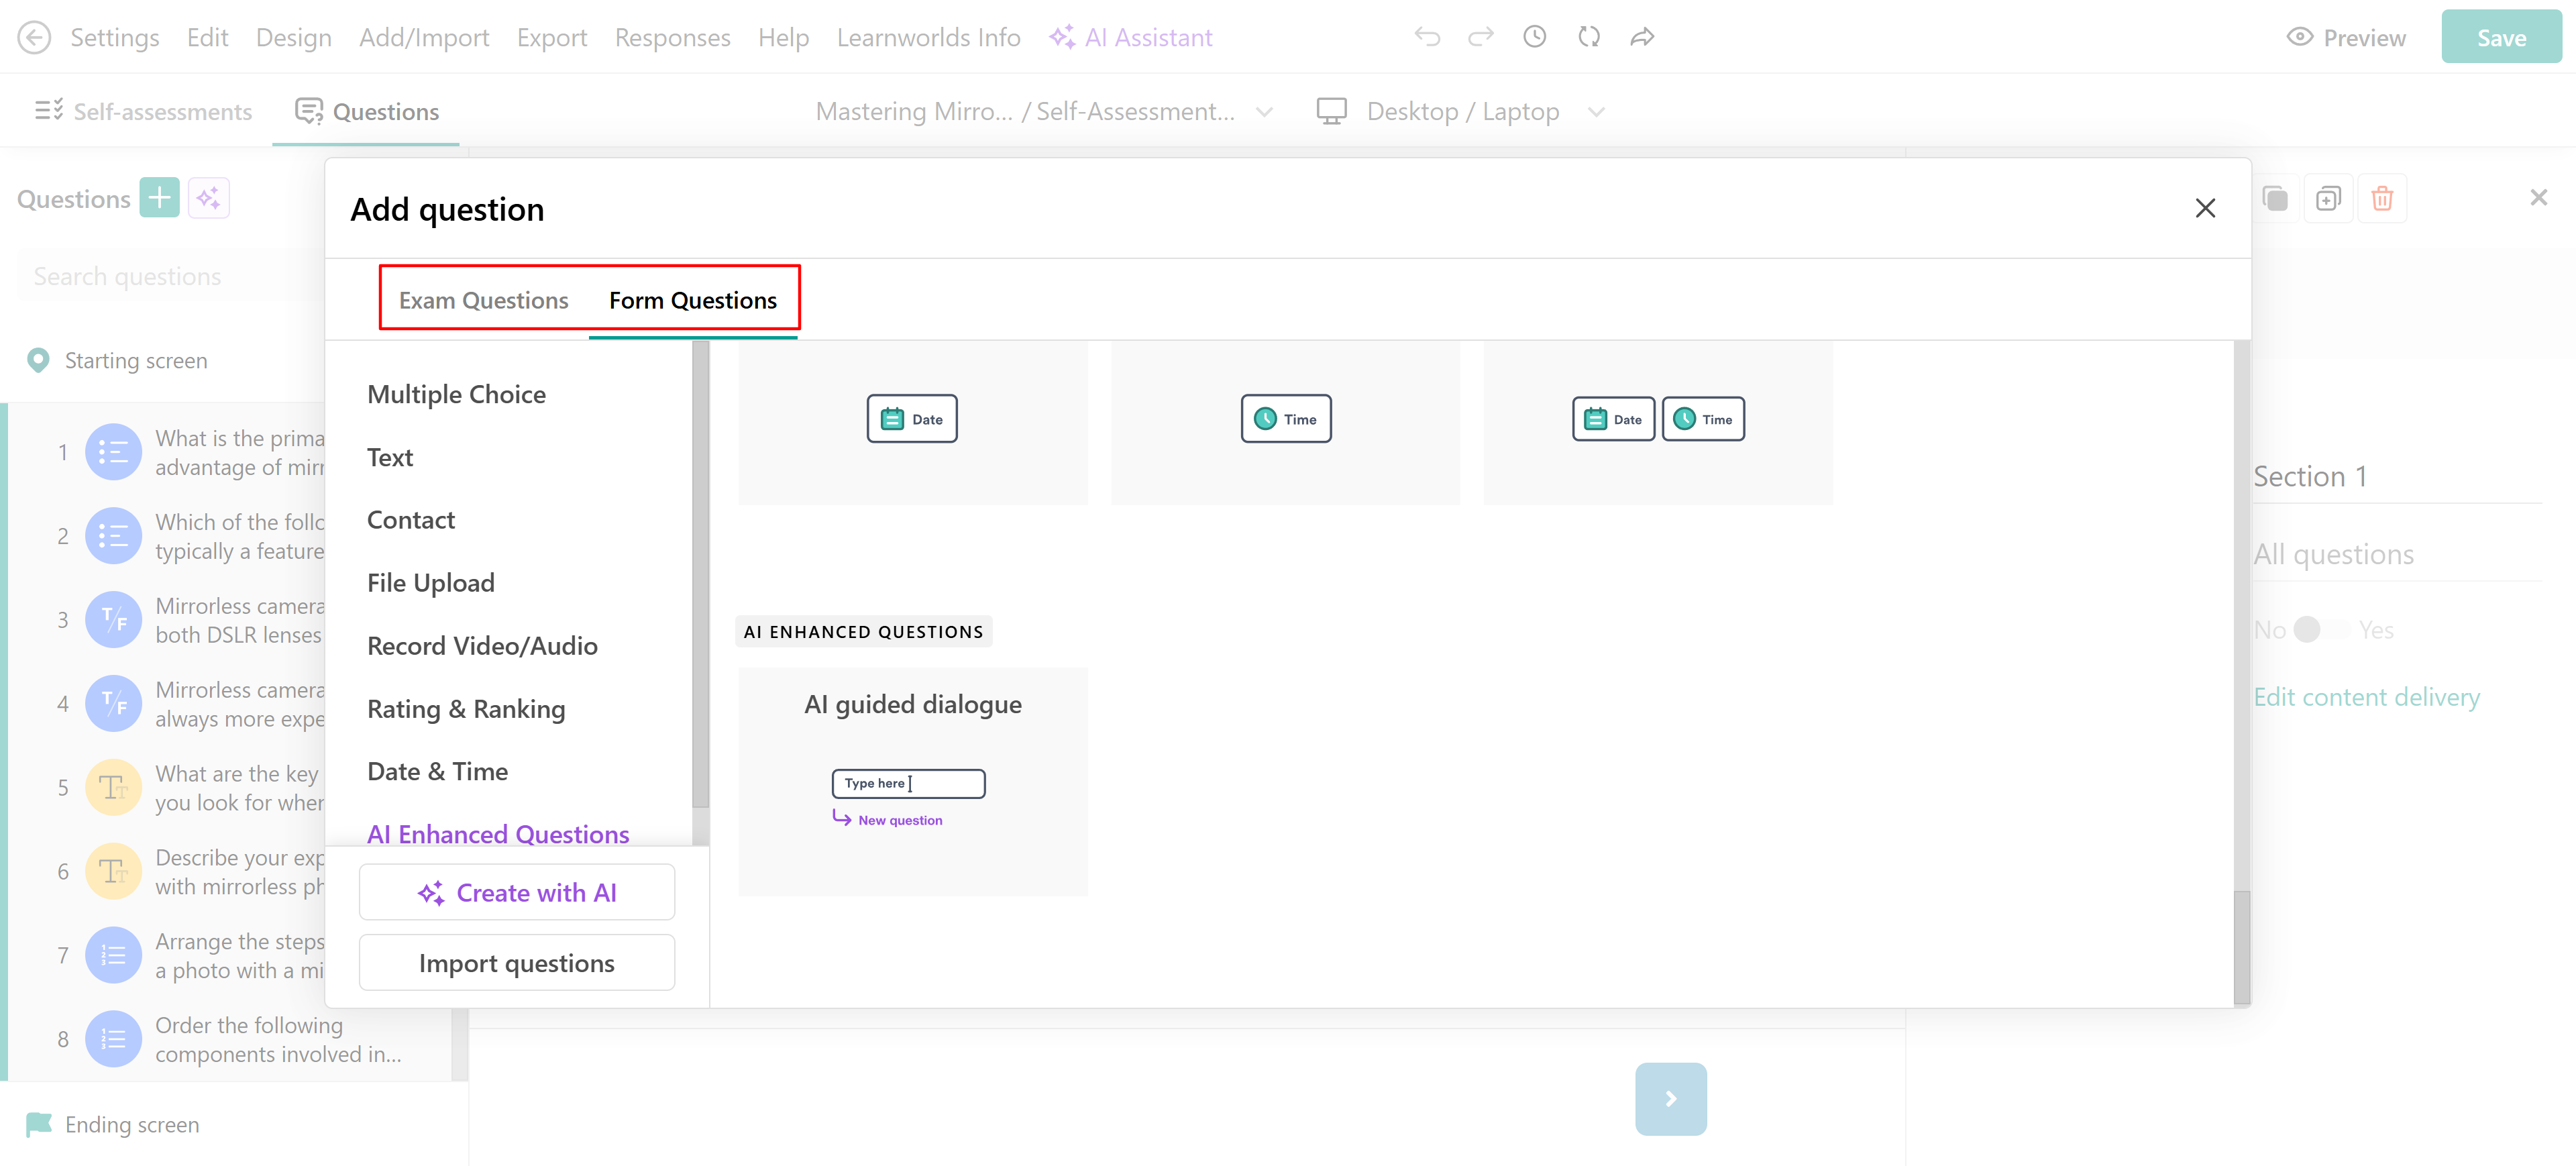
Task: Select the AI guided dialogue question card
Action: (912, 781)
